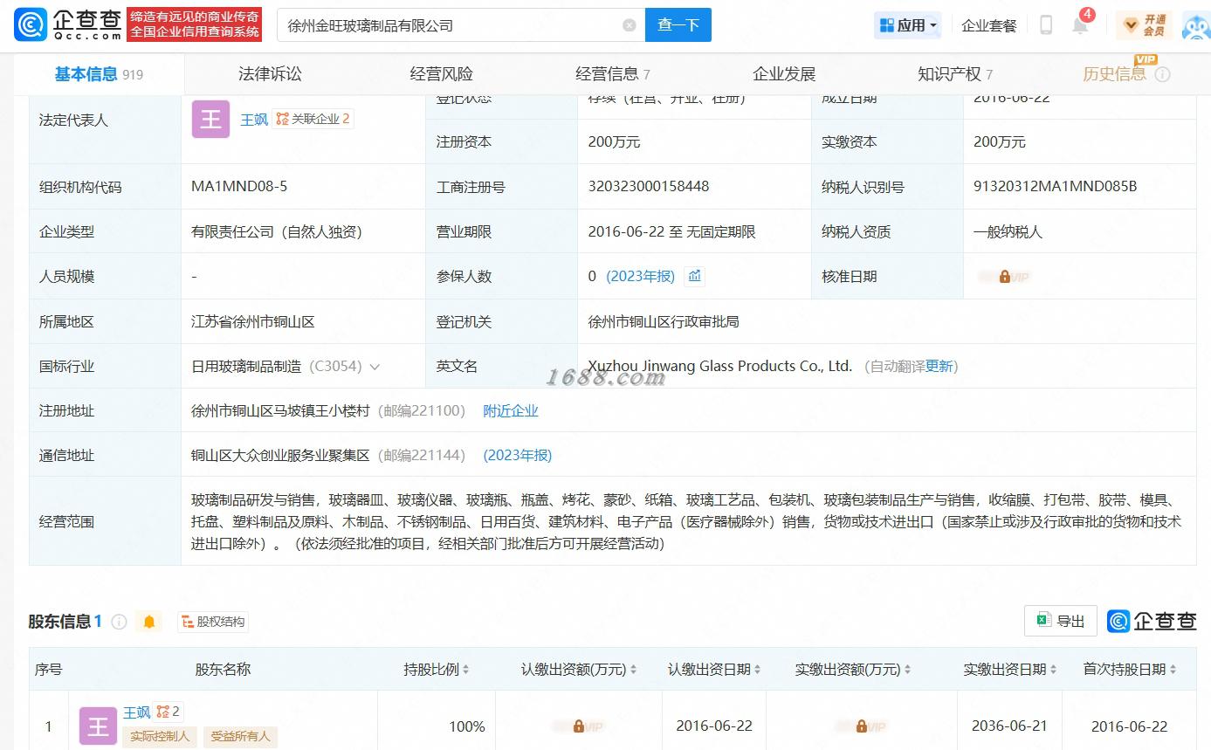Switch to the 基本信息 tab
The height and width of the screenshot is (750, 1211).
(99, 74)
